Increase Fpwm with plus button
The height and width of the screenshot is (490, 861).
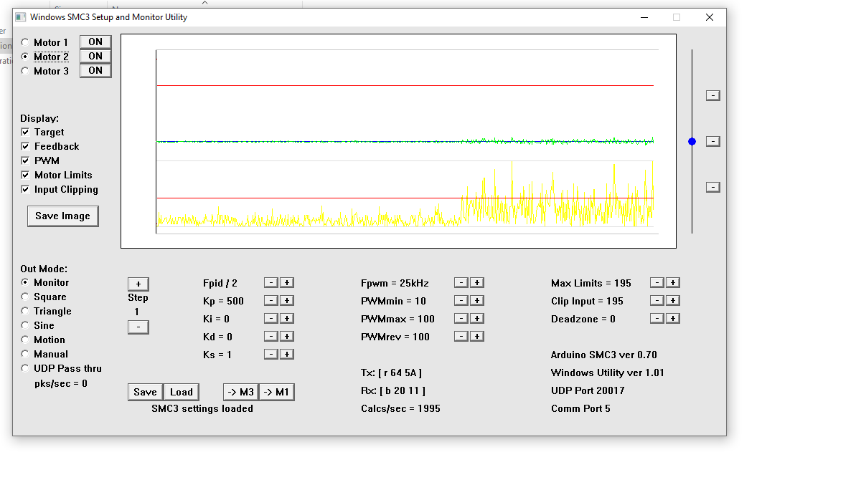point(477,282)
